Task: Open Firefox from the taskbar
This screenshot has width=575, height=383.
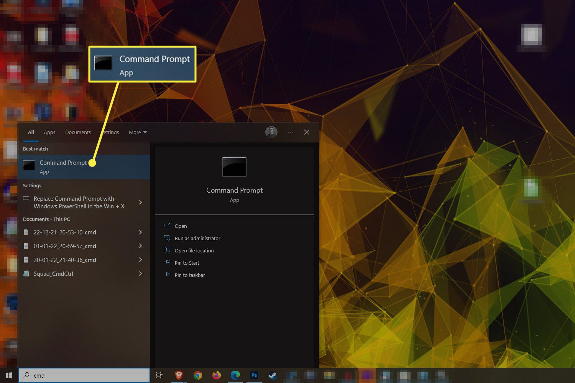Action: (x=217, y=375)
